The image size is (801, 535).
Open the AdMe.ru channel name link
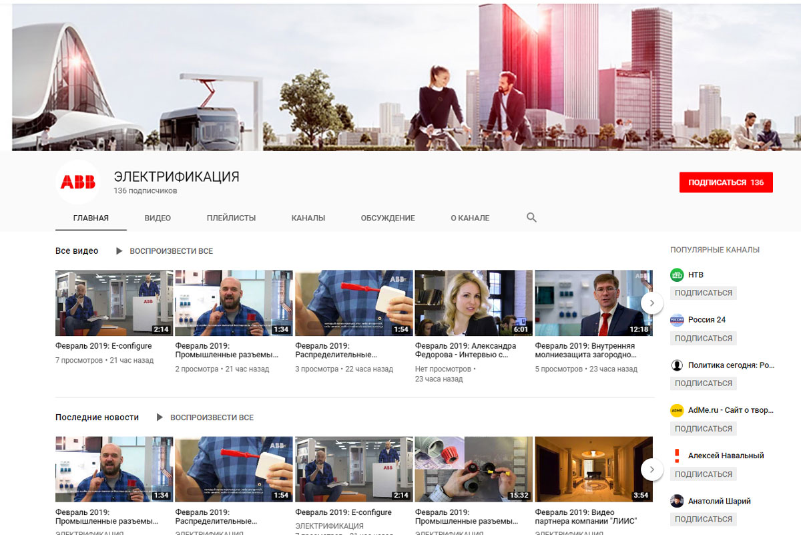tap(731, 410)
